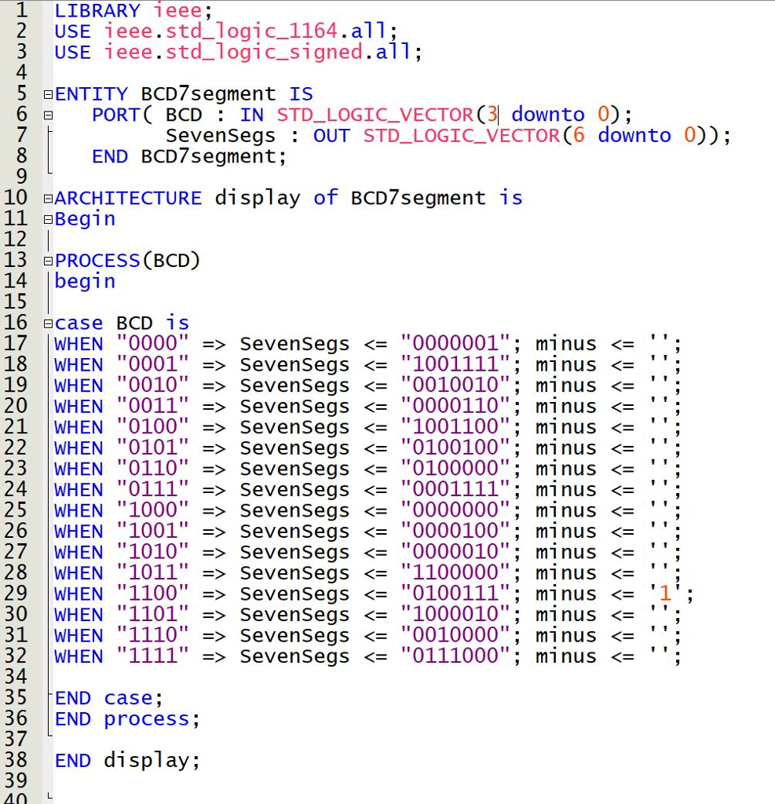Click the minus signal on line 29
This screenshot has height=804, width=775.
565,594
